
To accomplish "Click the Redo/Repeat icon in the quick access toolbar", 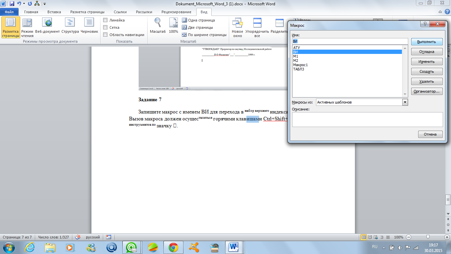I will coord(30,4).
